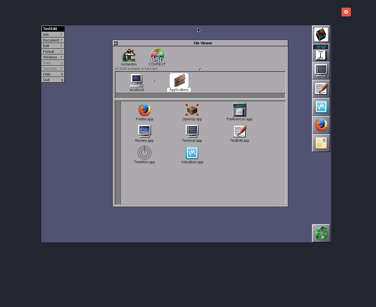Screen dimensions: 376x307
Task: Launch Terminal from the dock
Action: 321,71
